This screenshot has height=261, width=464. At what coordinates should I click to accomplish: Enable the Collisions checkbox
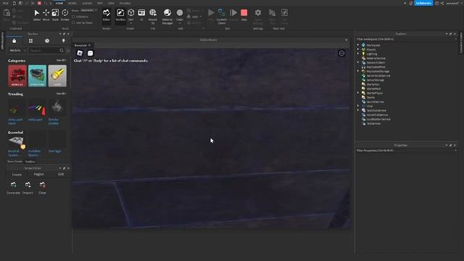pyautogui.click(x=73, y=17)
